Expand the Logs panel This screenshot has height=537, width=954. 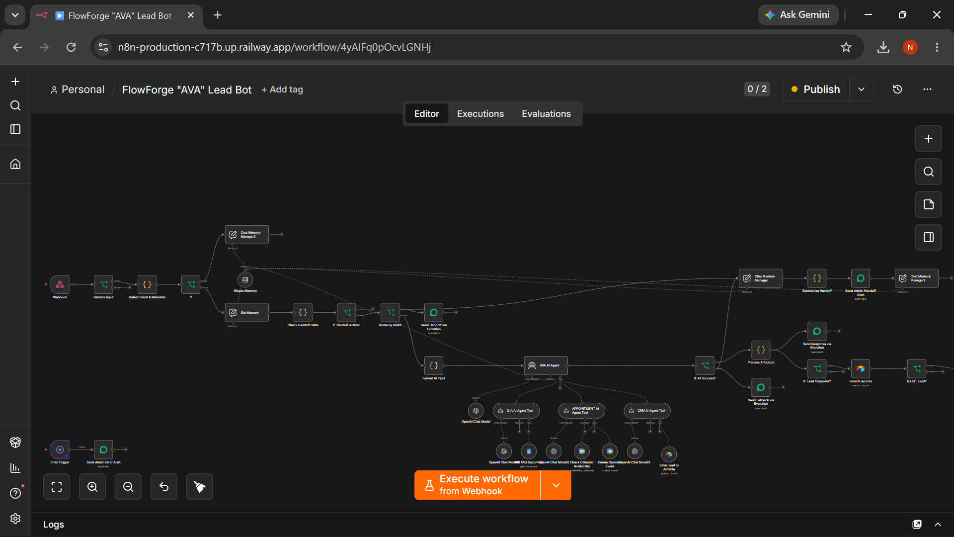[938, 525]
